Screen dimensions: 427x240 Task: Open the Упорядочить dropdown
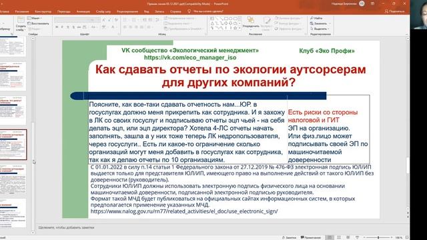[x=251, y=23]
